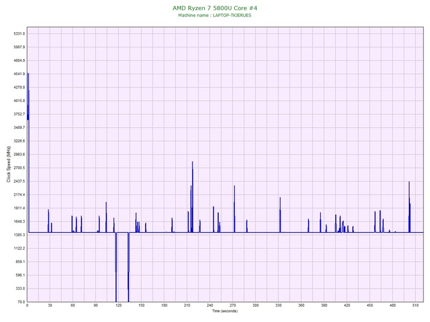Click the 4804.9 y-axis value
430x322 pixels.
[x=19, y=60]
